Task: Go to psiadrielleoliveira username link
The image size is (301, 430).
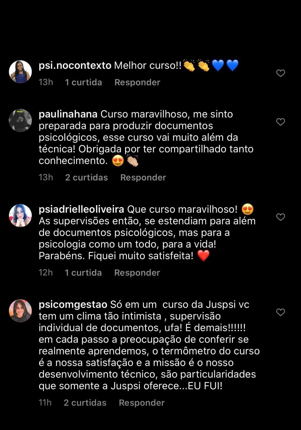Action: pyautogui.click(x=81, y=209)
